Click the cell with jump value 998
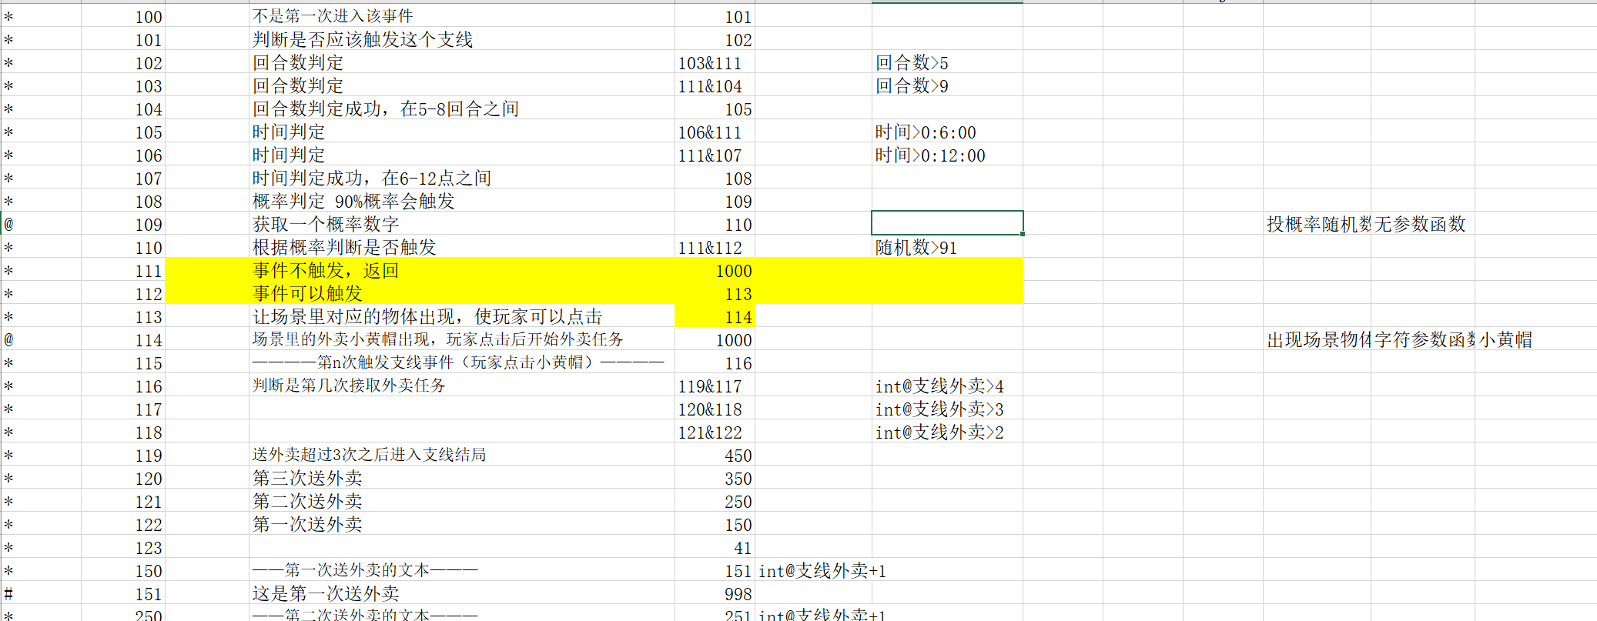 click(x=715, y=593)
